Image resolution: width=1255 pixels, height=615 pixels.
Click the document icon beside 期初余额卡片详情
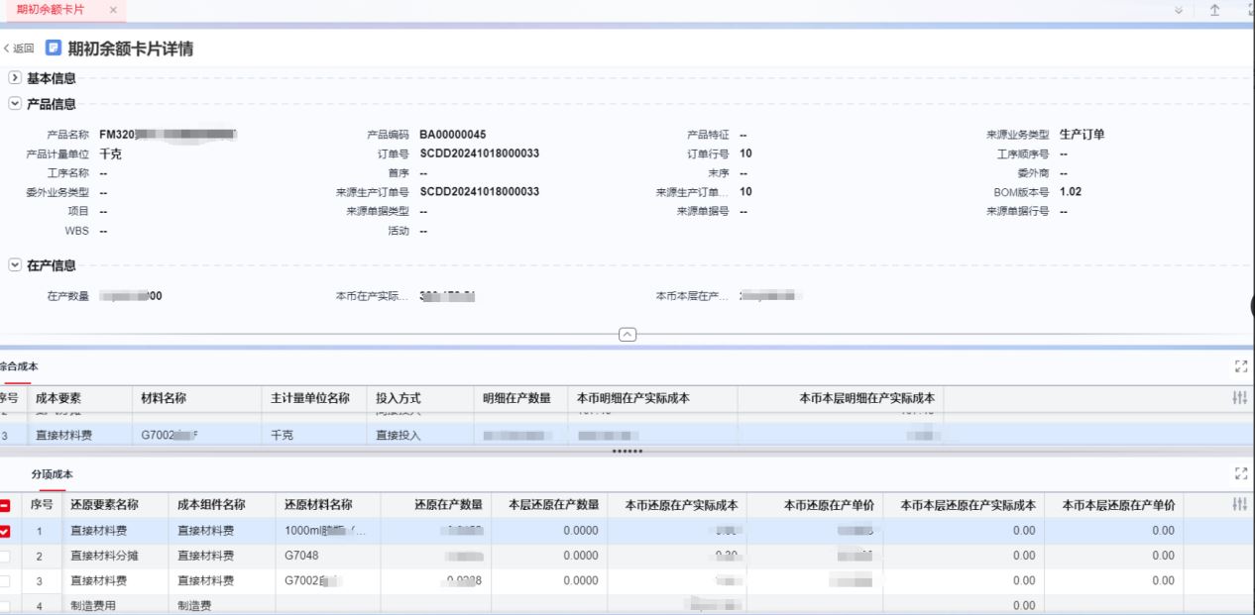click(x=54, y=49)
